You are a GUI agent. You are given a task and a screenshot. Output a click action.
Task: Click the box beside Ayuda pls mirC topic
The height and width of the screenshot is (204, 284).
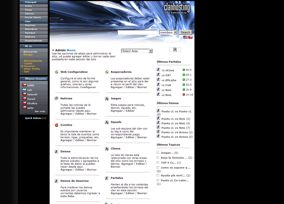[x=158, y=175]
